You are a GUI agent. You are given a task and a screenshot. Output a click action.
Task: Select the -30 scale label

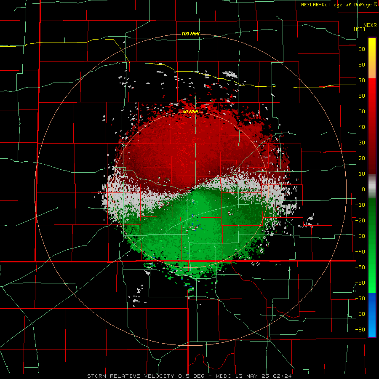coord(360,236)
